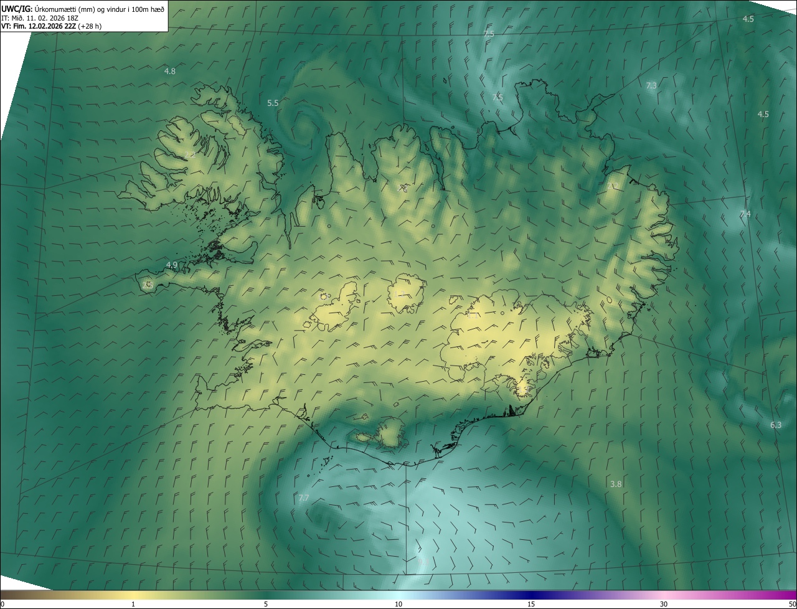The image size is (797, 609).
Task: Click the 'UWC/IG:' source label
Action: [x=17, y=9]
